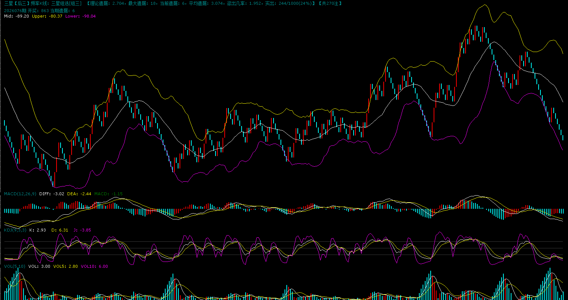Click the white Mid value label
Viewport: 568px width, 300px height.
click(17, 16)
